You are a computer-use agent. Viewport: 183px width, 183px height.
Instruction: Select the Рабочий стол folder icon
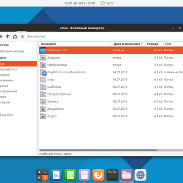(x=43, y=50)
